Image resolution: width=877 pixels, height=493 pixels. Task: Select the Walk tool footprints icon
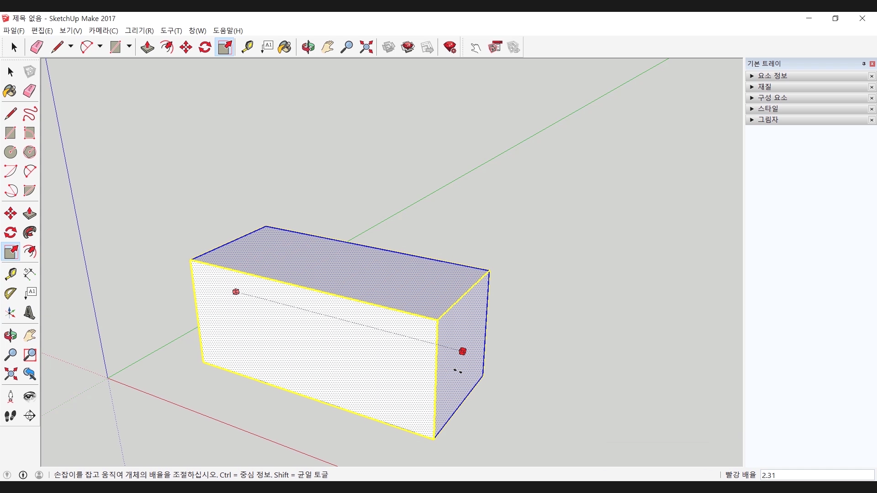pos(11,416)
